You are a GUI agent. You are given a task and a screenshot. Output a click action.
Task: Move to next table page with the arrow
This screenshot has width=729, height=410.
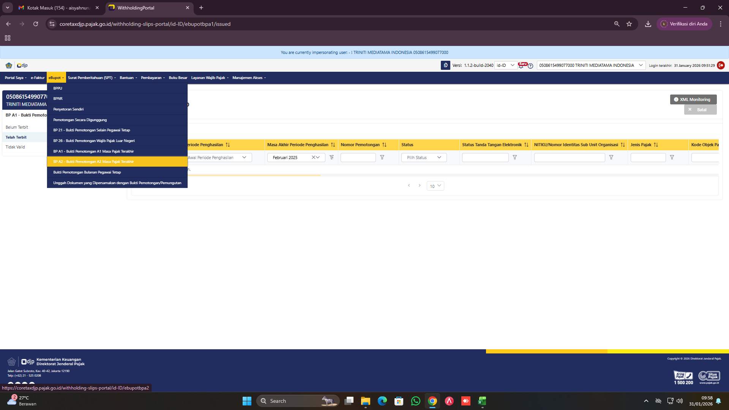pos(420,185)
